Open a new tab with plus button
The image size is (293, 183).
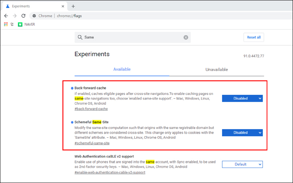click(x=73, y=6)
